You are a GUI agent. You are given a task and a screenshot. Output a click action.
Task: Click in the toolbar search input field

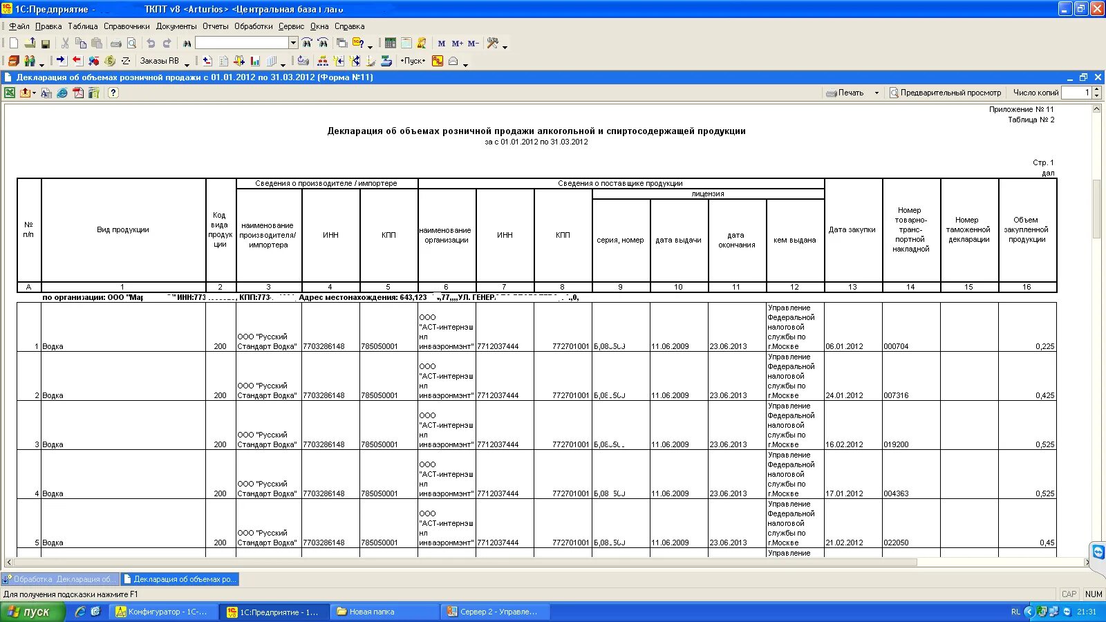point(241,43)
